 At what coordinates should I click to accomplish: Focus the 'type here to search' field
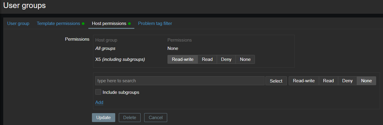180,81
